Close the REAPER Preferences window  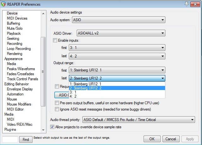pos(195,4)
